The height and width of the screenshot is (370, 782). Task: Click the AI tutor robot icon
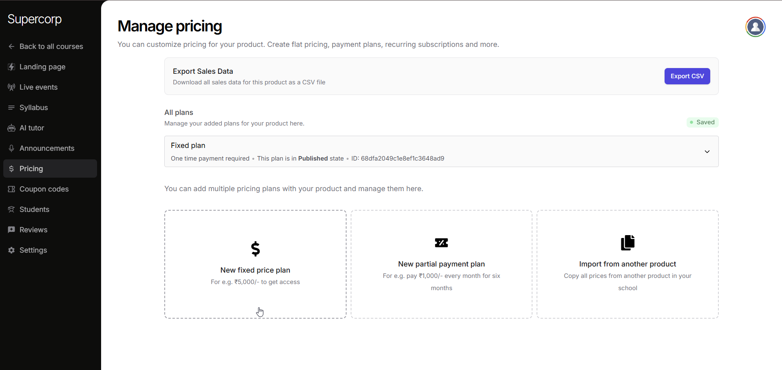pyautogui.click(x=11, y=128)
